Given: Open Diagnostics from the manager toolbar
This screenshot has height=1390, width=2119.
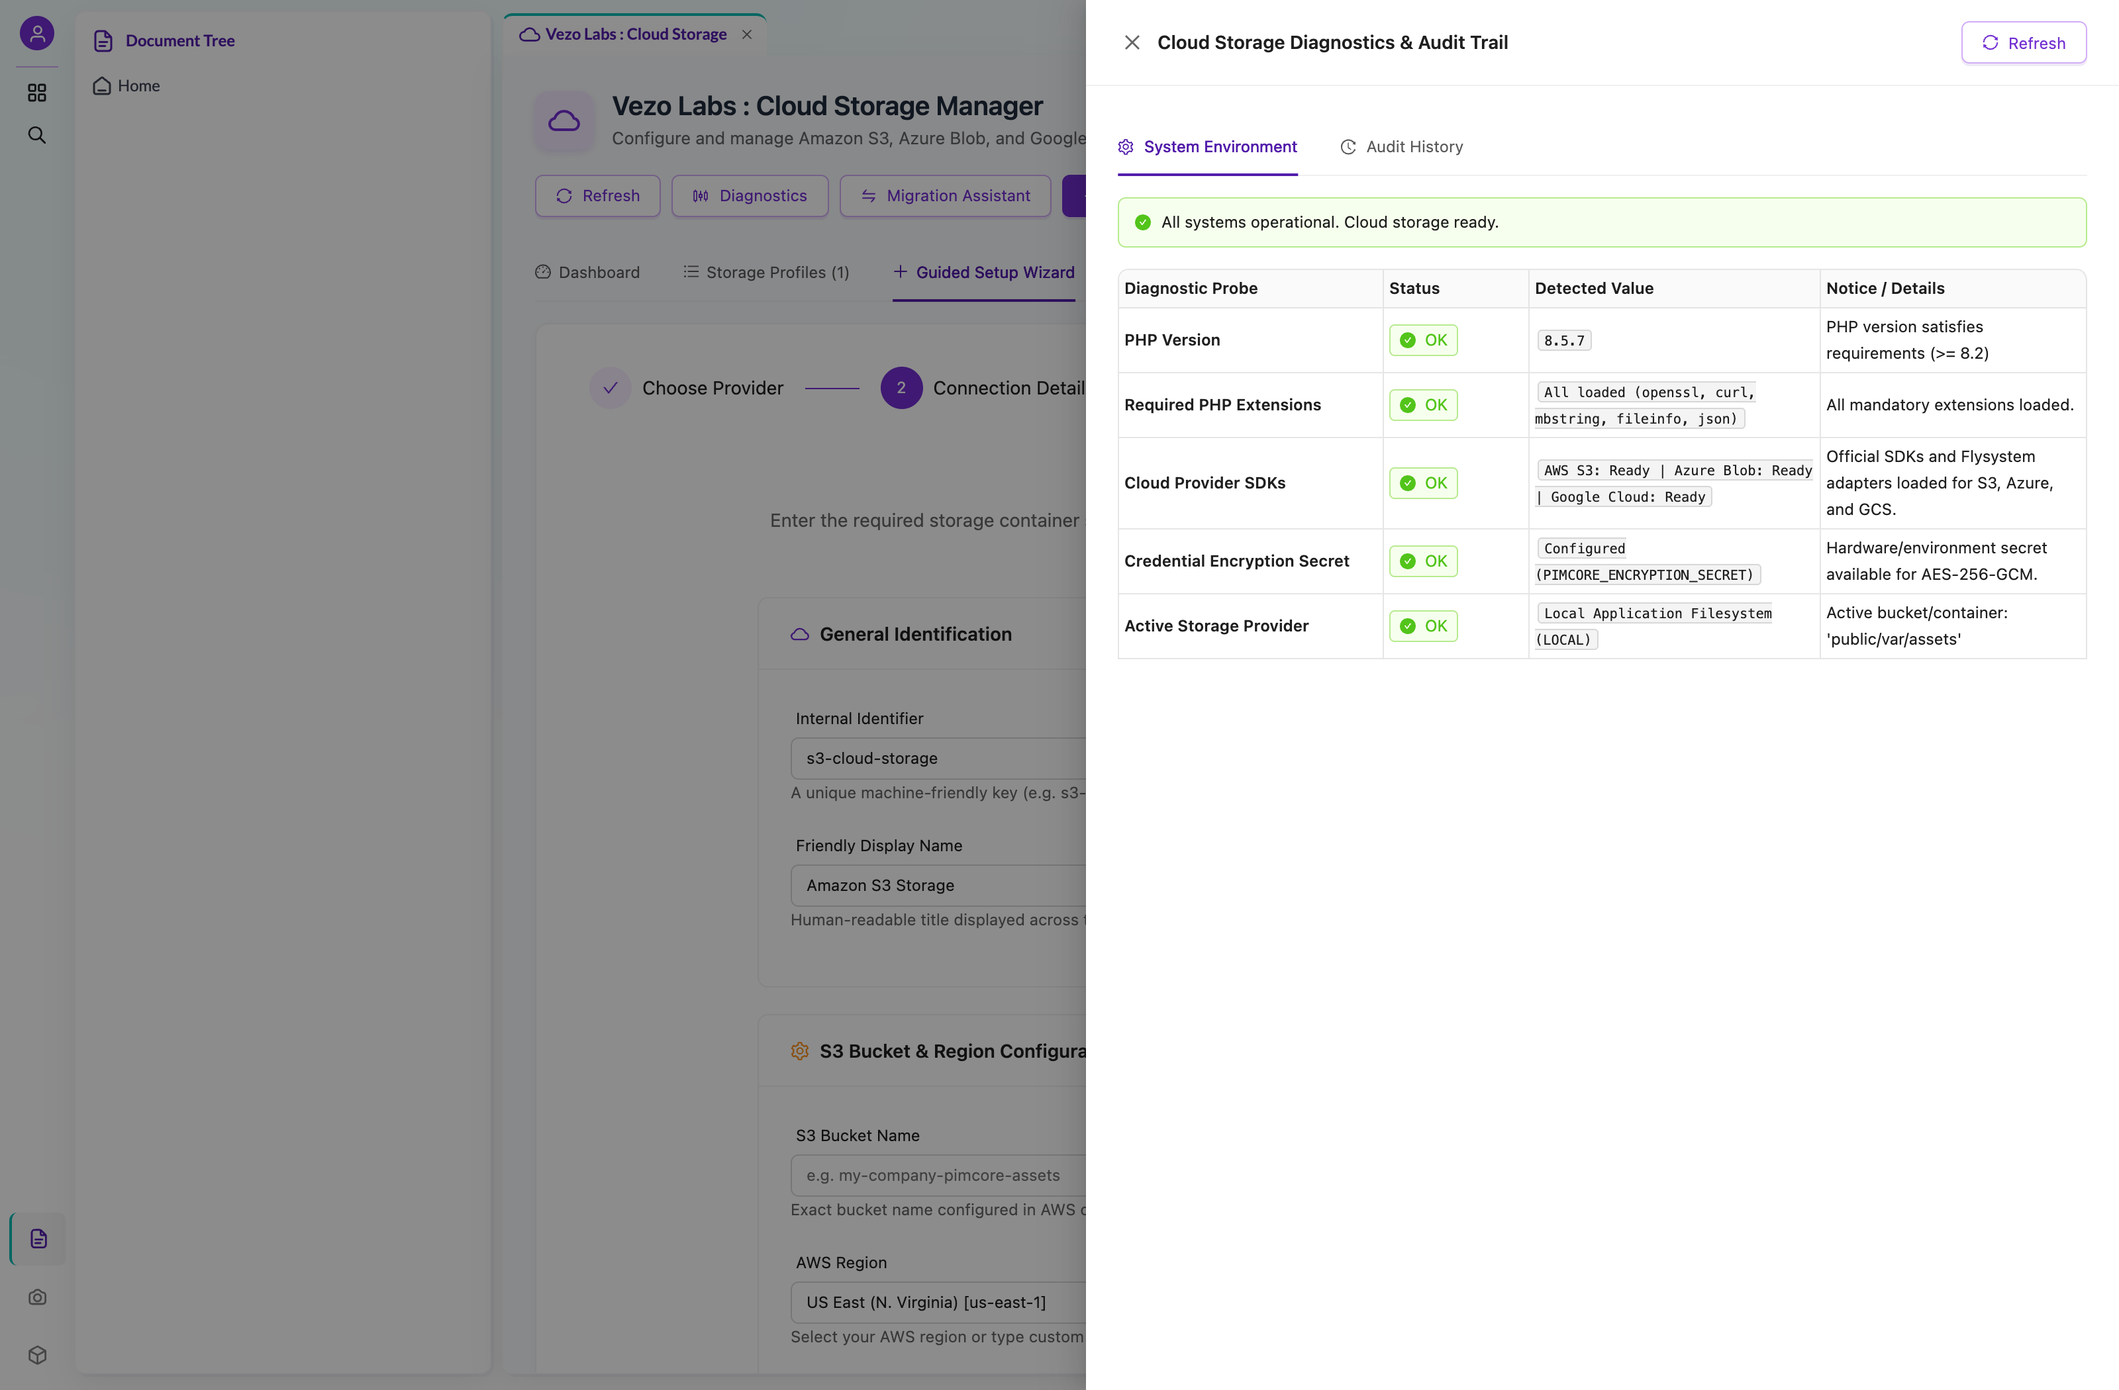Looking at the screenshot, I should coord(750,196).
